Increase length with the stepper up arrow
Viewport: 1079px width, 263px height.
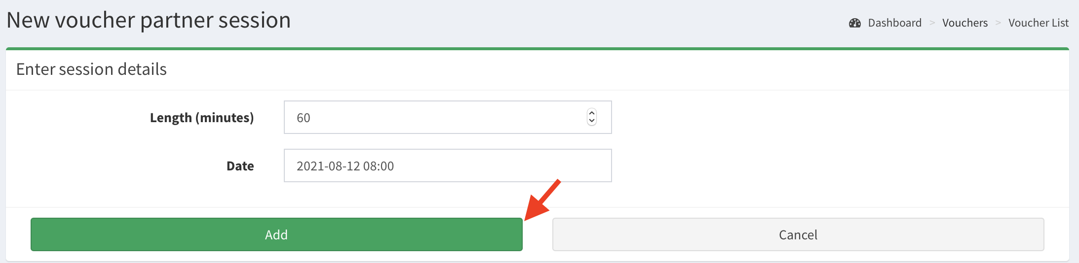pos(592,113)
